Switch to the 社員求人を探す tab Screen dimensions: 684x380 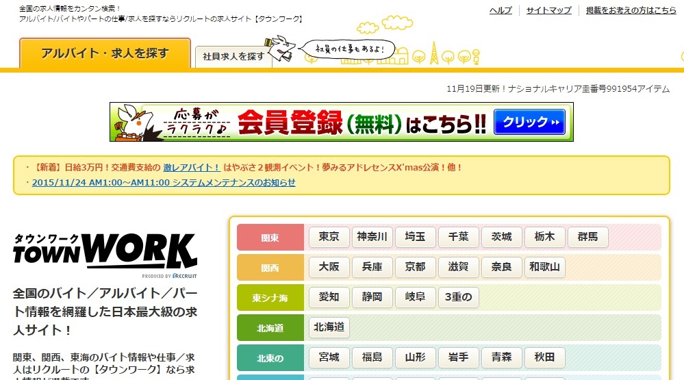point(233,57)
